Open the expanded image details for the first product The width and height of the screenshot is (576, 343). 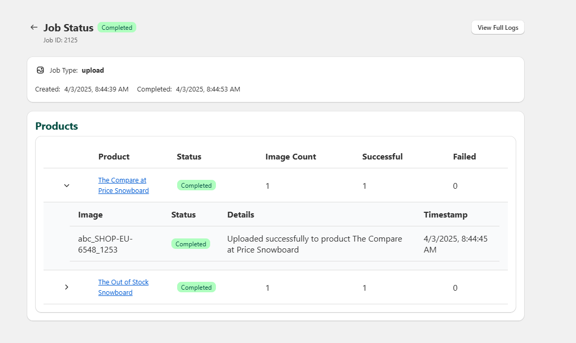[66, 185]
